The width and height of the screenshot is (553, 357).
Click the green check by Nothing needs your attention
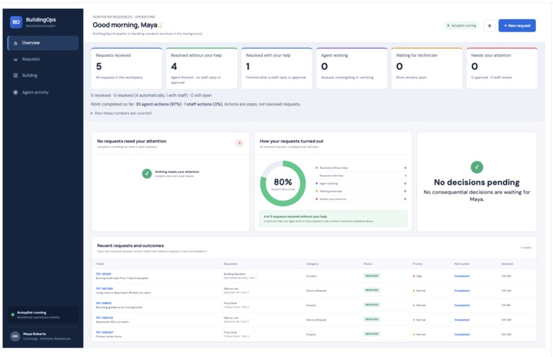[147, 174]
